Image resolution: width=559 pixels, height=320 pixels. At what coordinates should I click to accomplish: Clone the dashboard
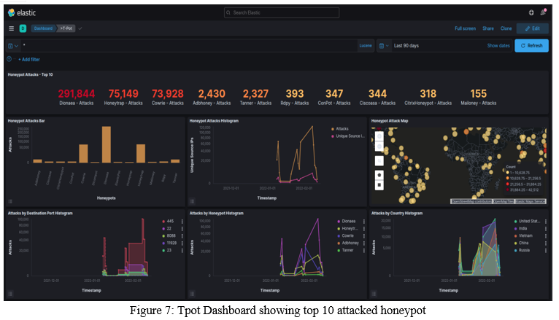[x=506, y=28]
